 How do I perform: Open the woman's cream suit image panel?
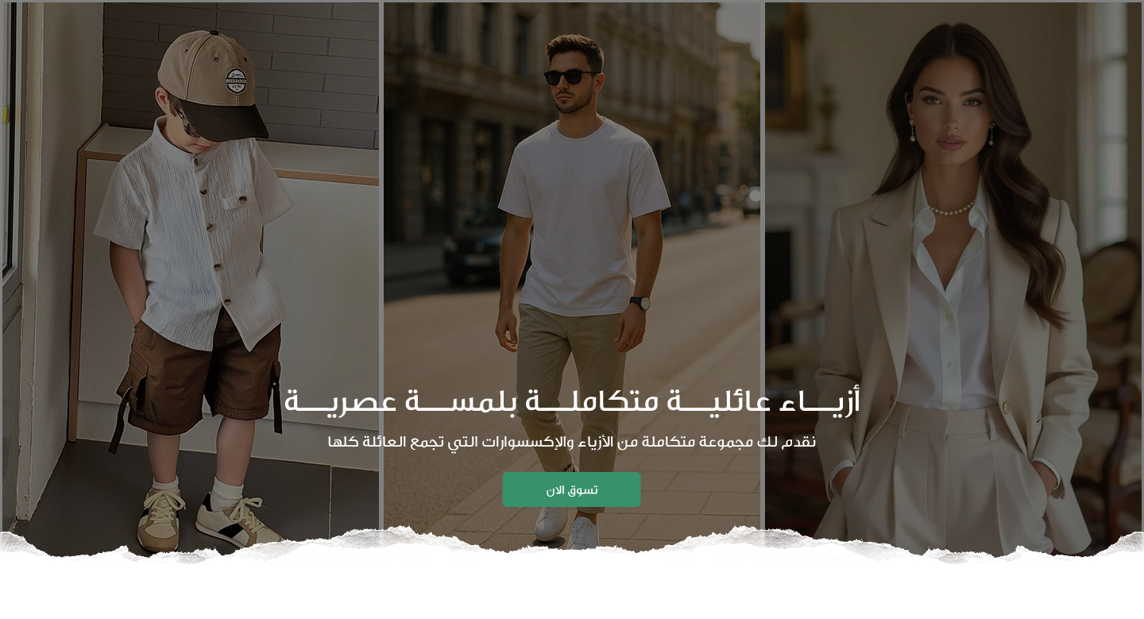pos(953,278)
